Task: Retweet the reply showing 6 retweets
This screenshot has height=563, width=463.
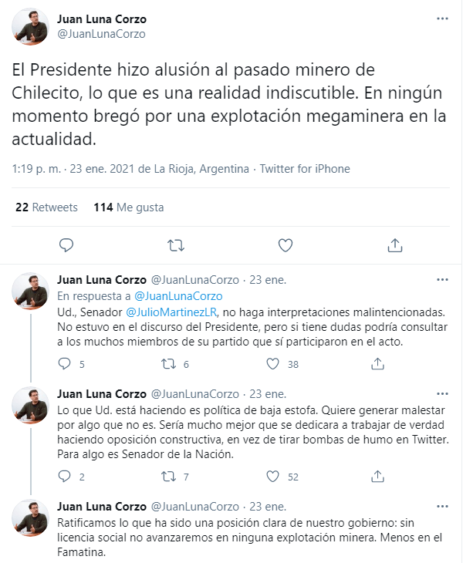Action: coord(168,364)
